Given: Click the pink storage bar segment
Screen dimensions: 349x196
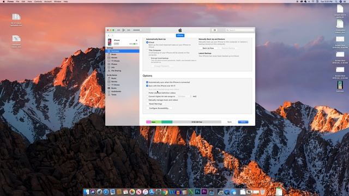Looking at the screenshot, I should (x=148, y=122).
